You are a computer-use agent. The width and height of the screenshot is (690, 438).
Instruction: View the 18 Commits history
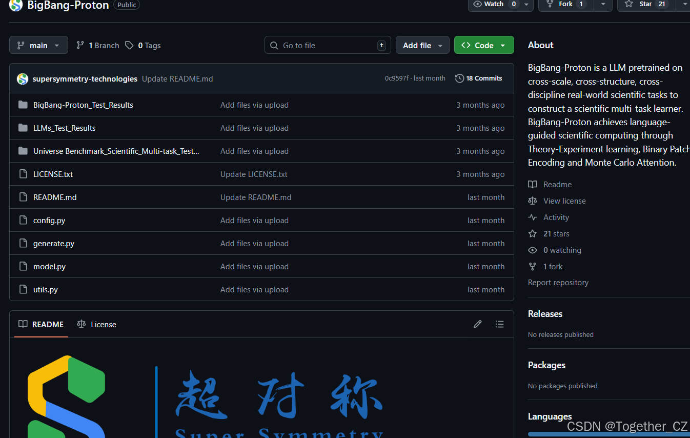(479, 78)
